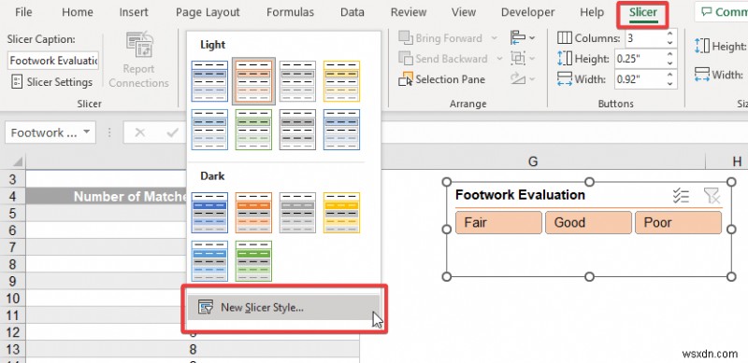Open the Slicer Settings dialog
The height and width of the screenshot is (363, 748).
click(52, 82)
